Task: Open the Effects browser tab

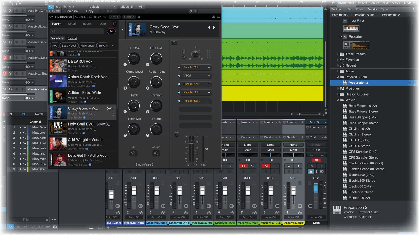Action: tap(362, 3)
